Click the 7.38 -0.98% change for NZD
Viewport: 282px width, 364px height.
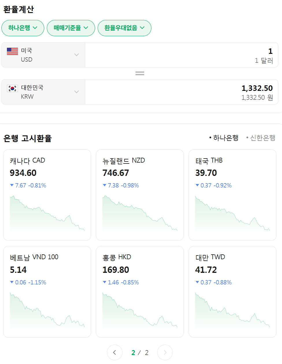click(x=121, y=185)
